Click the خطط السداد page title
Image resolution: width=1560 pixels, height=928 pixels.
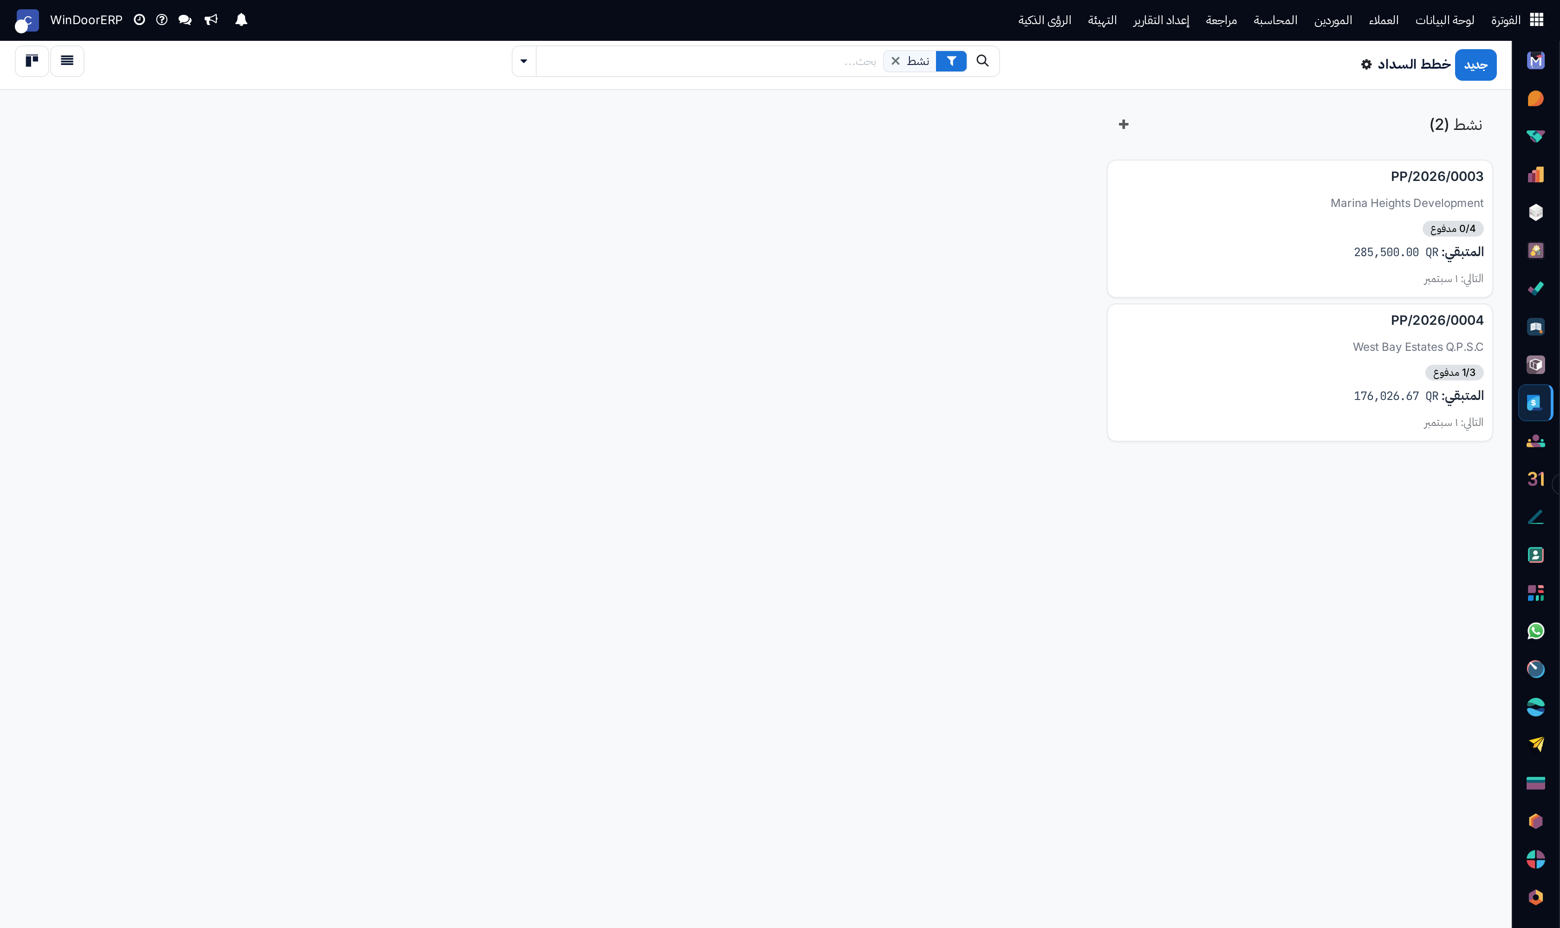tap(1414, 64)
